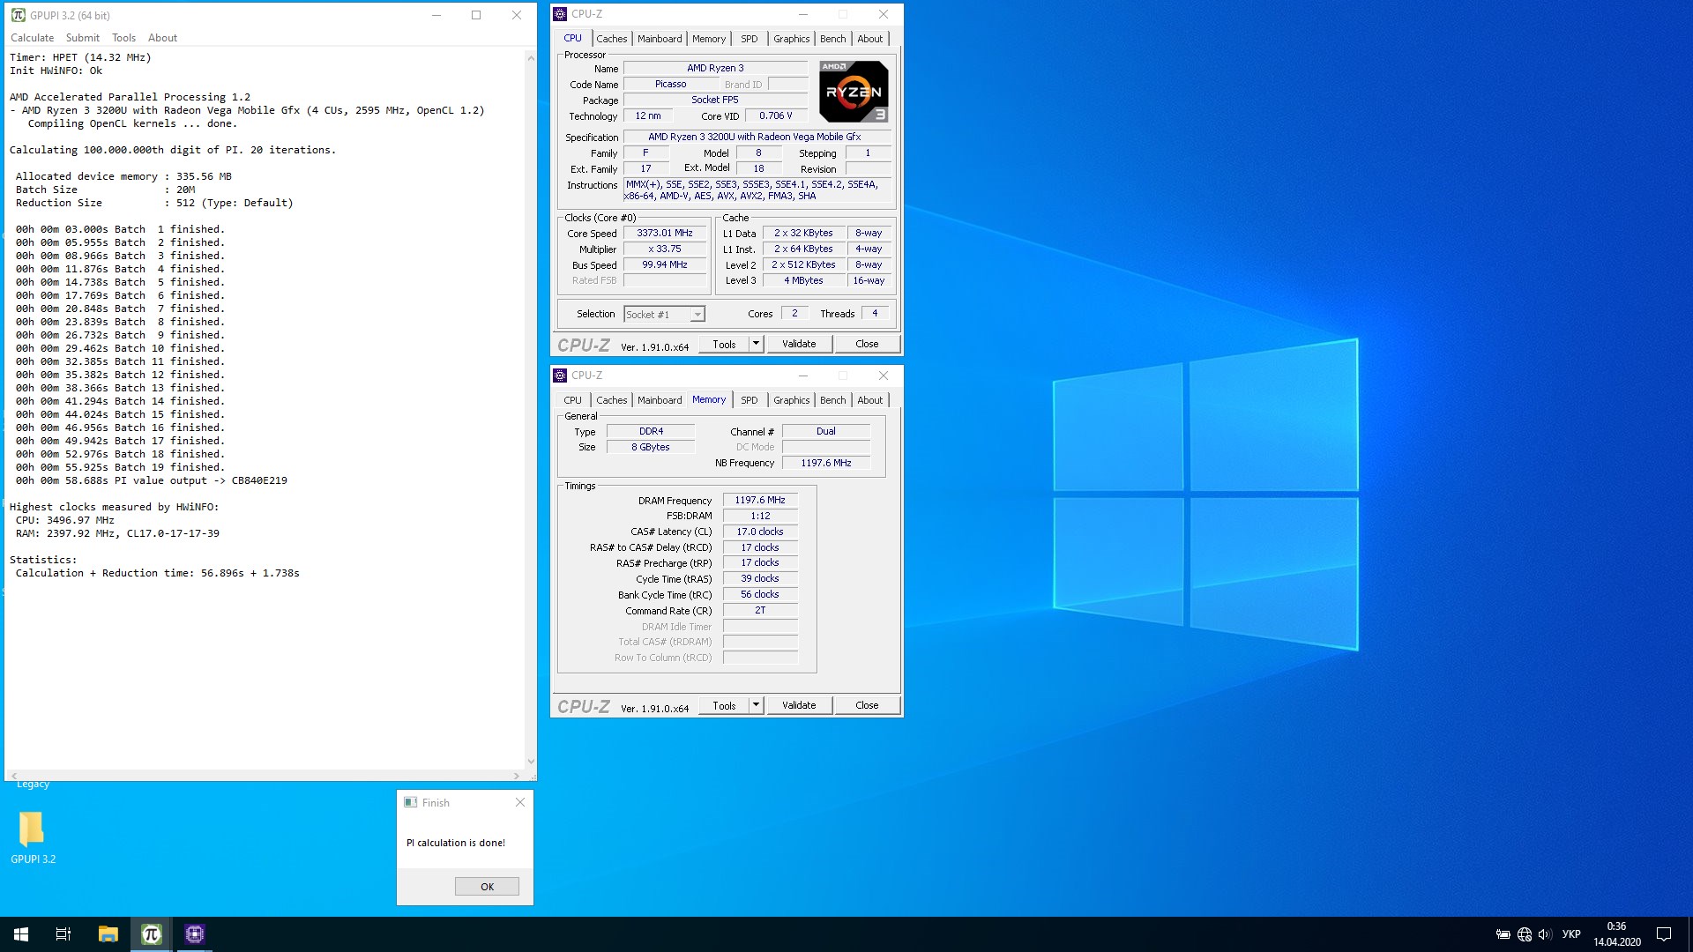Open File Explorer from the taskbar
The image size is (1693, 952).
[x=108, y=934]
